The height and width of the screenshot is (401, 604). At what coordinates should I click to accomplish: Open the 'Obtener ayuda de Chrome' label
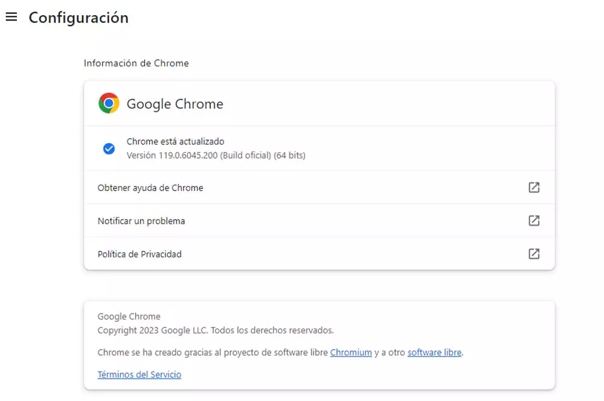[x=150, y=188]
